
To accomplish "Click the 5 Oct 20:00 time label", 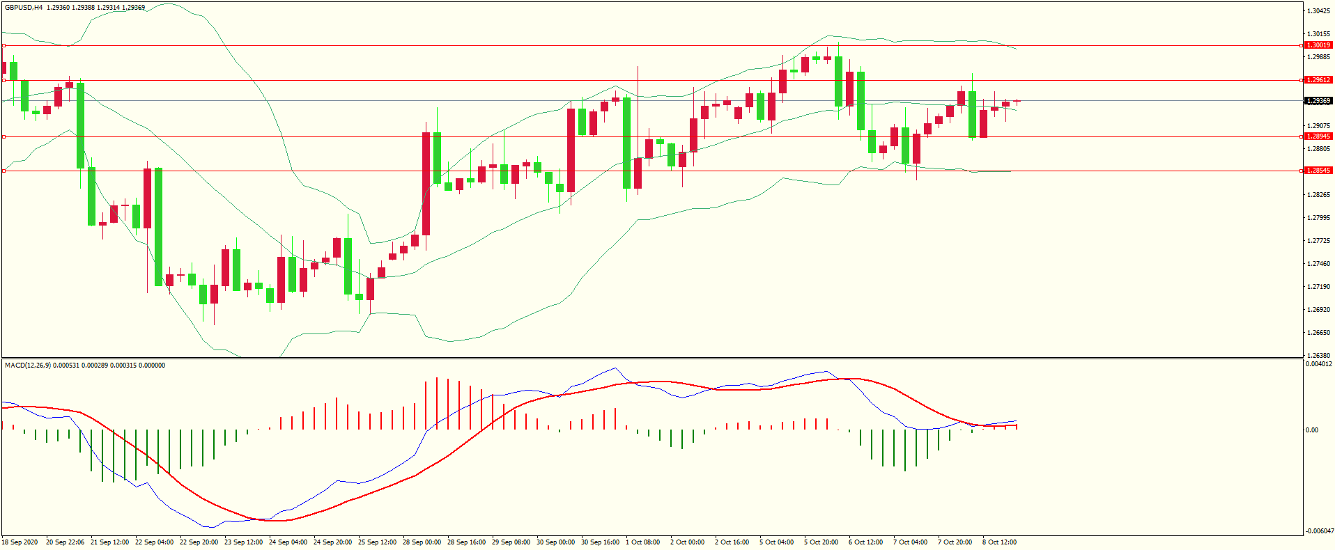I will coord(821,542).
